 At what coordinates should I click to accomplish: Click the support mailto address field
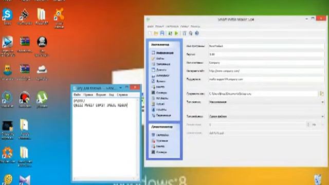tap(266, 79)
